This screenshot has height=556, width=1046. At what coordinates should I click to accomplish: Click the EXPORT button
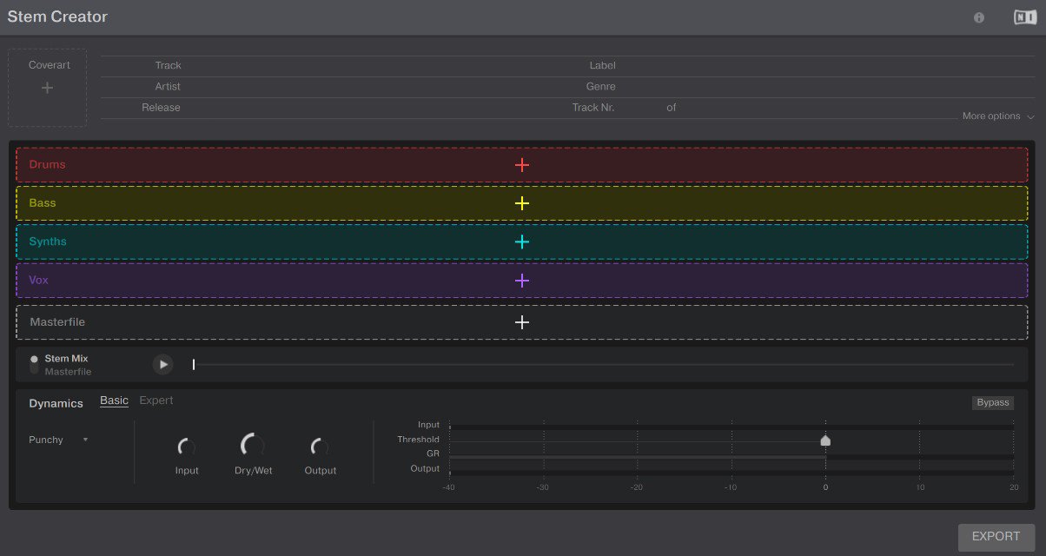(x=996, y=537)
